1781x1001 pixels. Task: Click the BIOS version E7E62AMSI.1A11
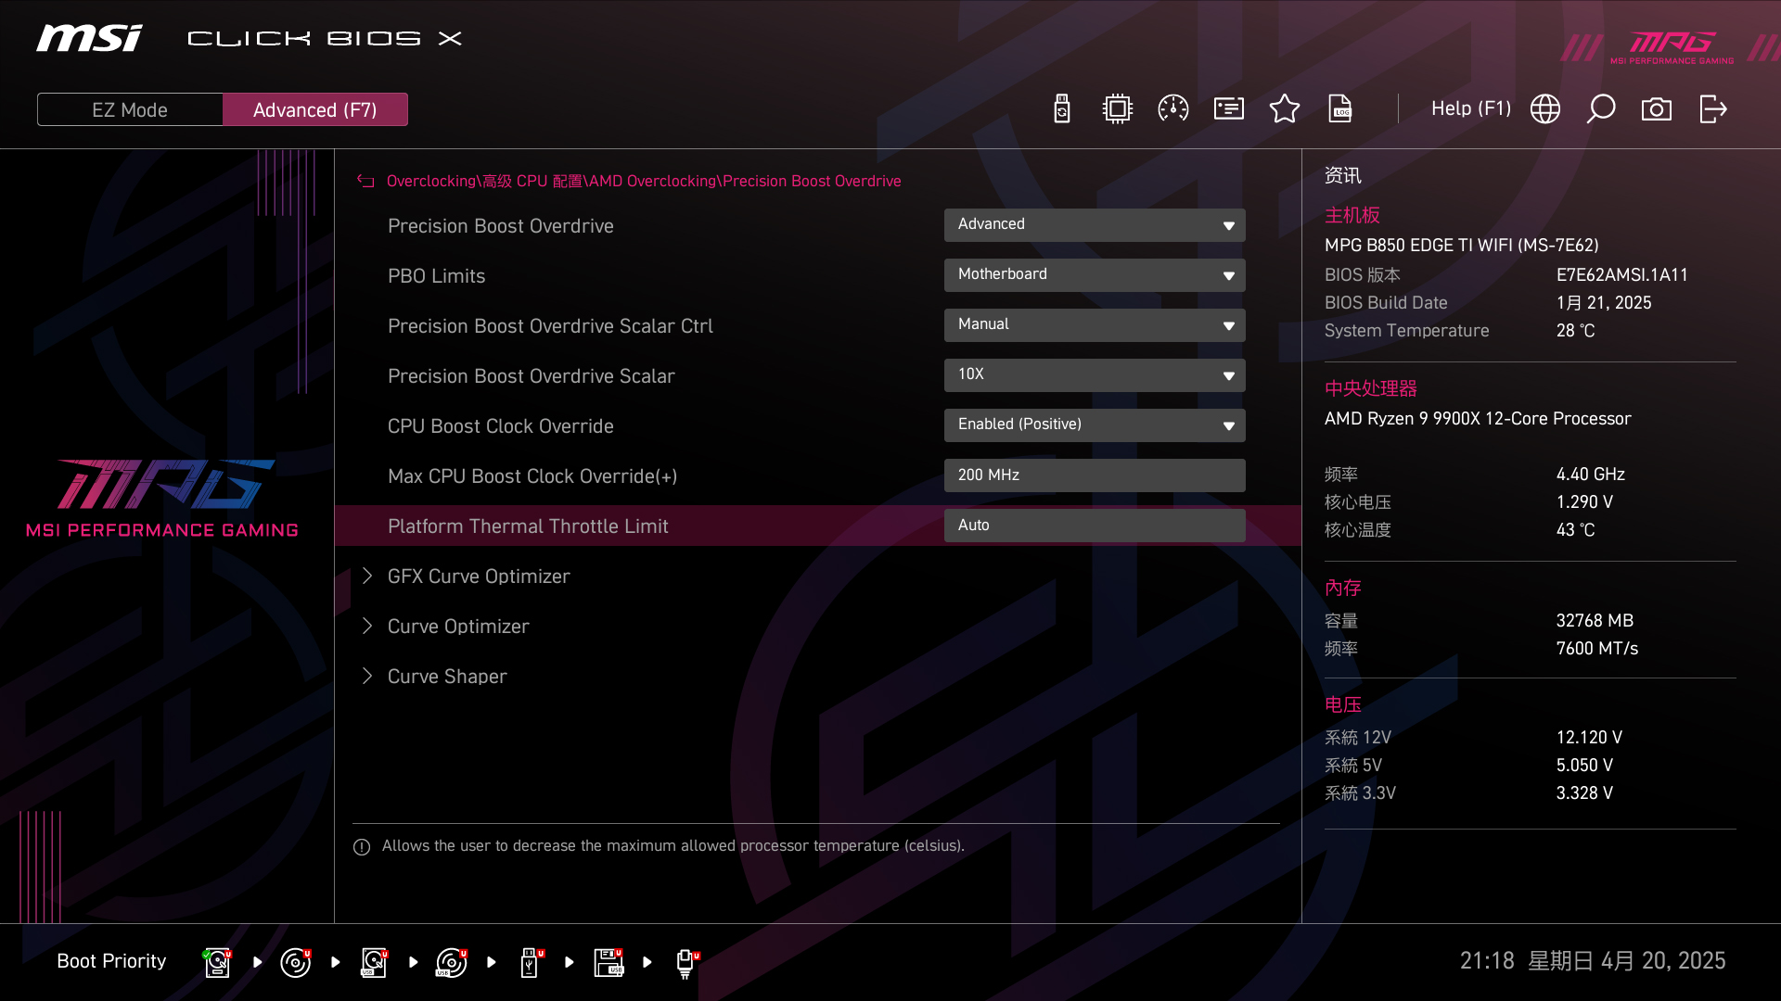pyautogui.click(x=1622, y=275)
